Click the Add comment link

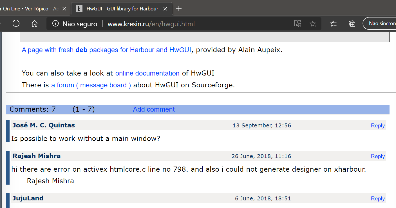tap(154, 109)
